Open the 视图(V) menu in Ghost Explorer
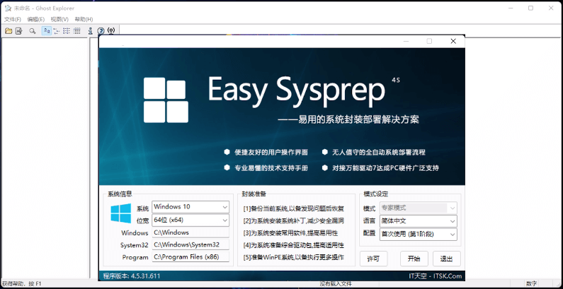This screenshot has height=289, width=563. coord(59,19)
